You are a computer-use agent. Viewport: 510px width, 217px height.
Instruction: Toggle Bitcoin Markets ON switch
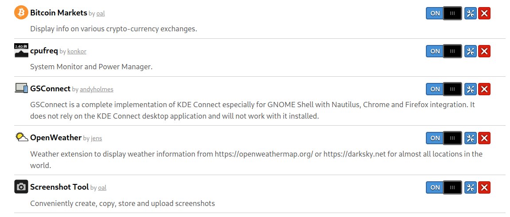pyautogui.click(x=444, y=13)
